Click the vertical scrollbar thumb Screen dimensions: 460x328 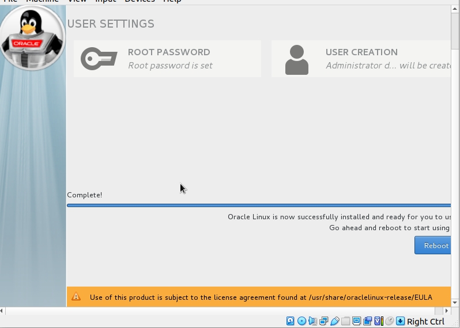coord(455,31)
